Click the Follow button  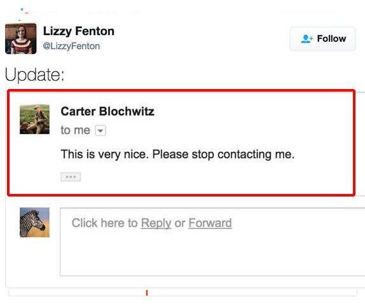coord(322,39)
